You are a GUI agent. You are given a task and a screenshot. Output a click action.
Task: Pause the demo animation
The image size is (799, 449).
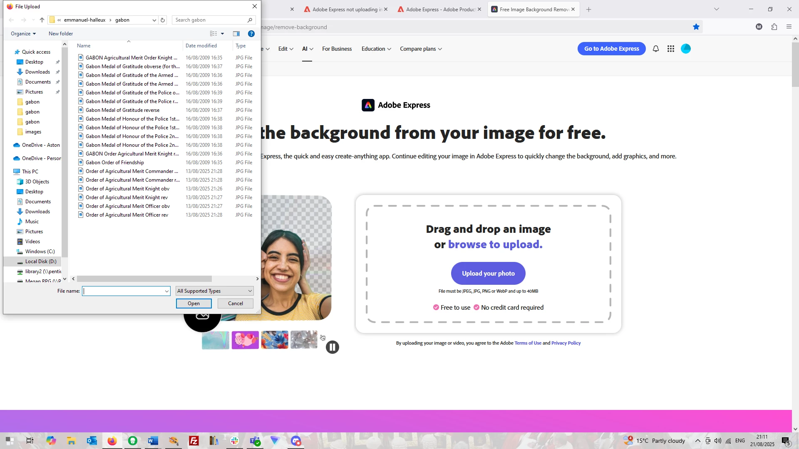(333, 347)
